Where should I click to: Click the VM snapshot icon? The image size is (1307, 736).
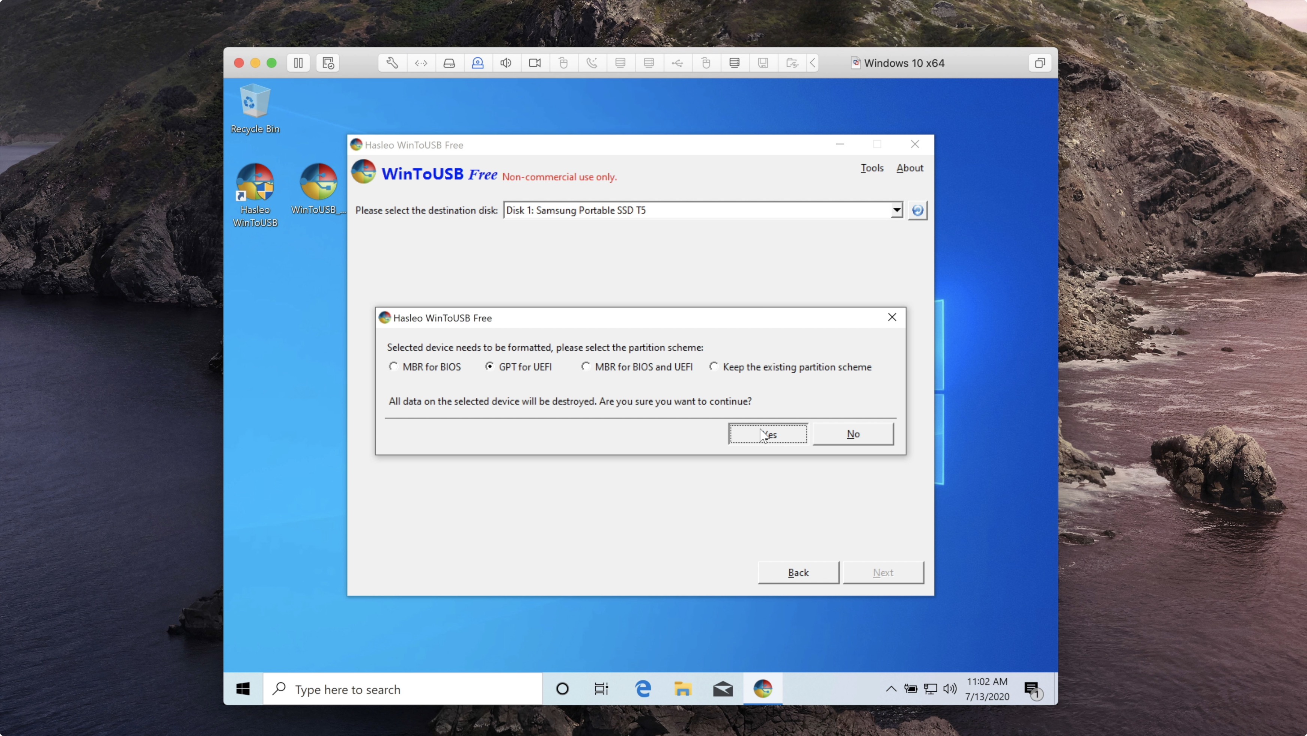(328, 63)
